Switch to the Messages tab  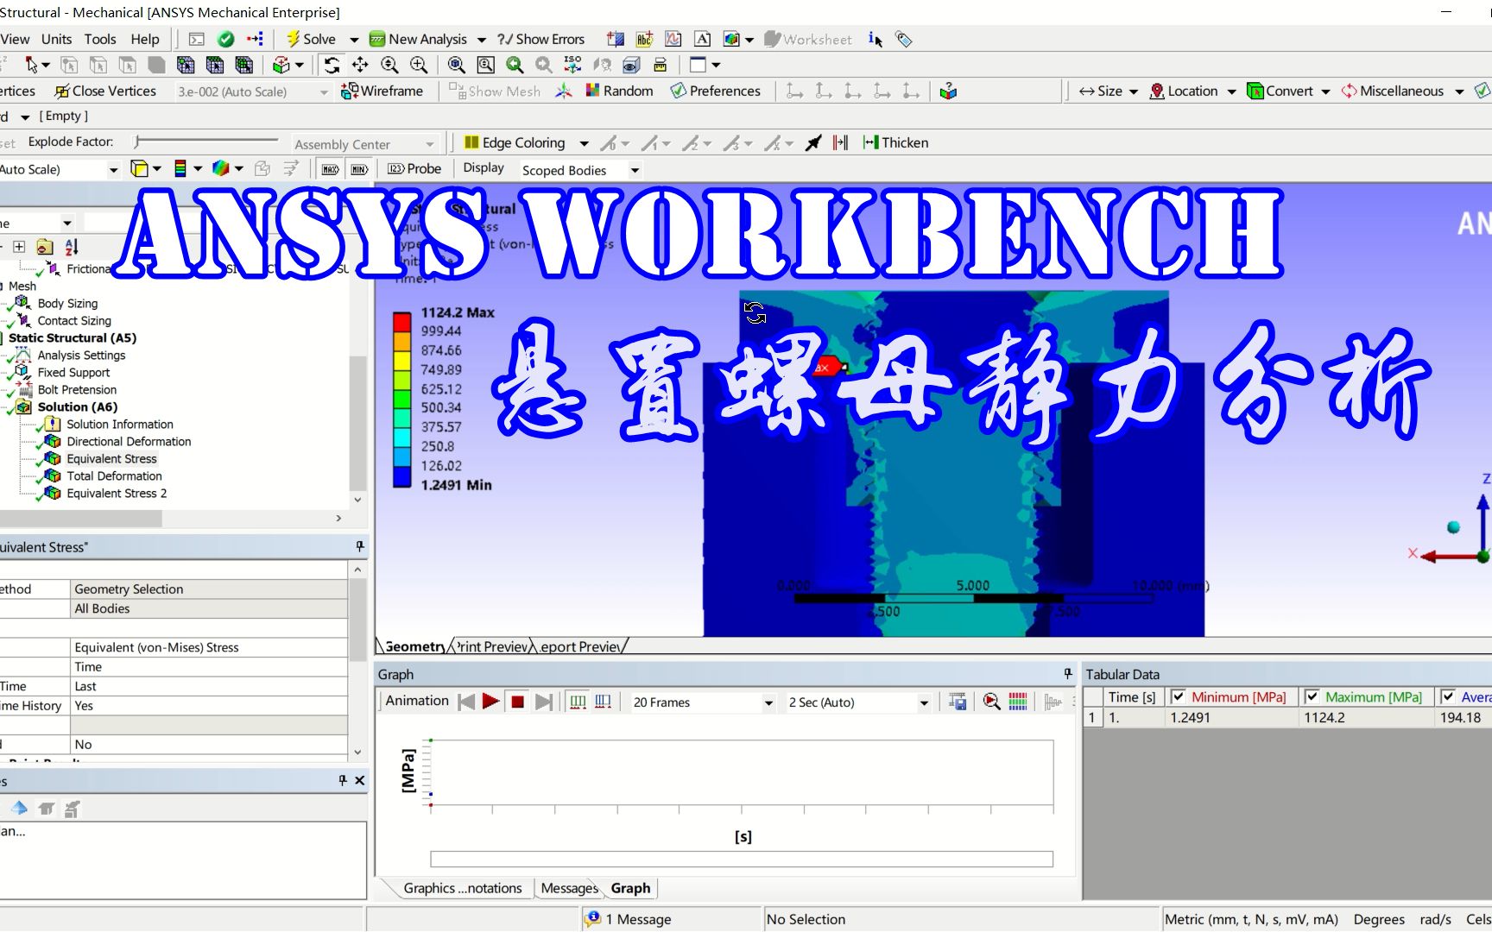(x=569, y=888)
